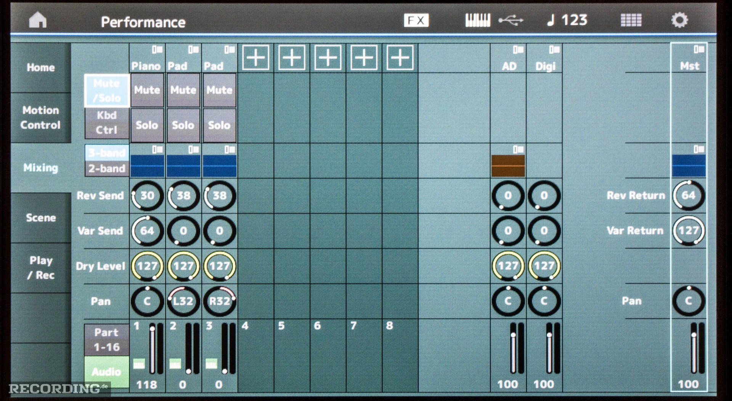Select the Piano Rev Send knob (30)
This screenshot has height=401, width=732.
click(147, 196)
